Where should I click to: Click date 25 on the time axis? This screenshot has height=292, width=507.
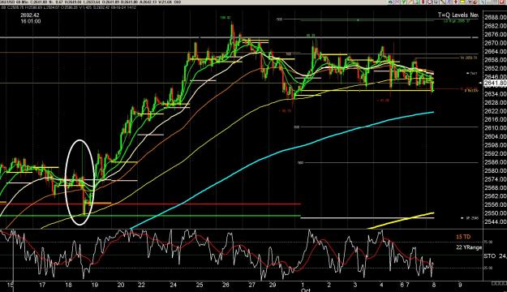click(x=200, y=285)
